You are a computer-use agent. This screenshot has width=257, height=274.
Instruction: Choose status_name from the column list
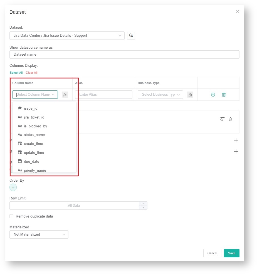click(x=34, y=135)
